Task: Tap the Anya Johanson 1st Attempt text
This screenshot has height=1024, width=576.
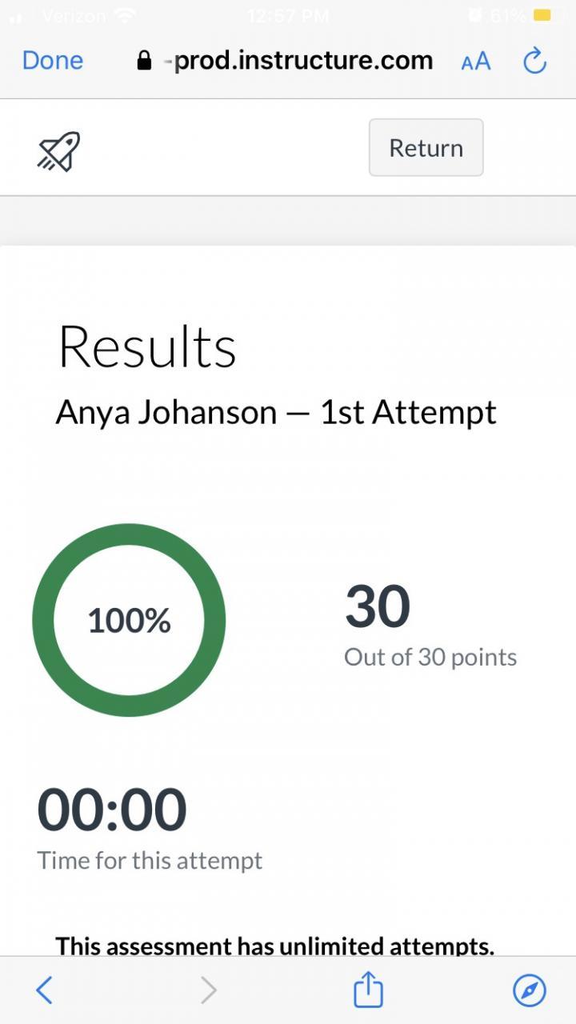Action: point(276,413)
